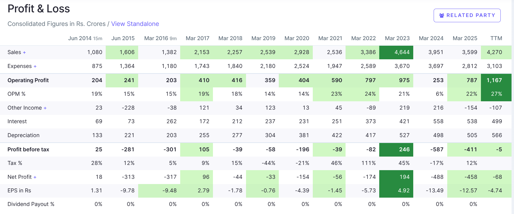This screenshot has height=214, width=514.
Task: Open the View Standalone link
Action: [135, 24]
